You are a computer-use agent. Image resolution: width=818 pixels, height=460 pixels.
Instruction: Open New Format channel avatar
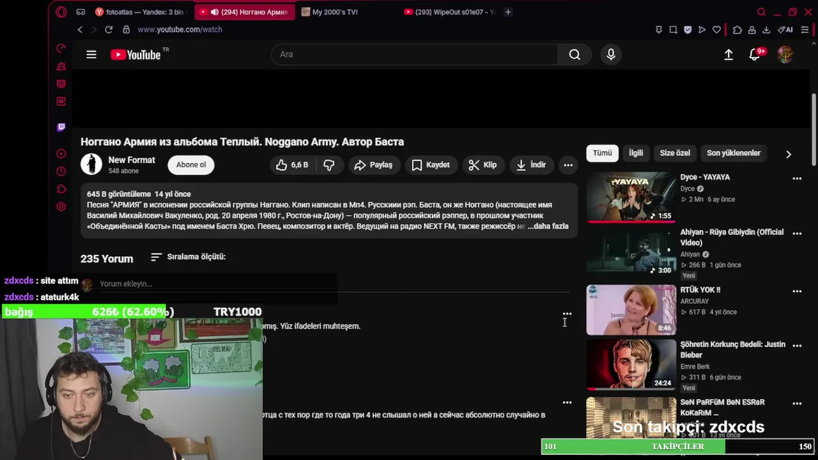(91, 165)
